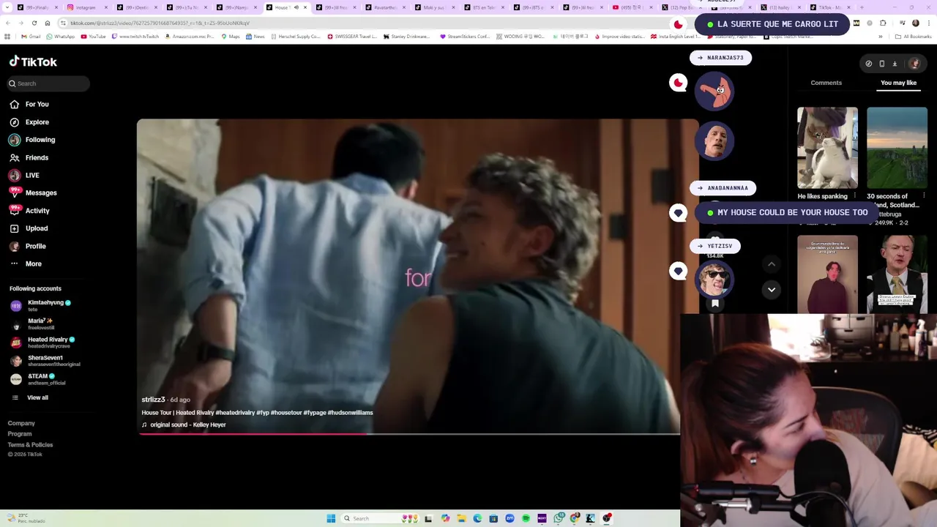Open Kimtaehyung following account
This screenshot has height=527, width=937.
point(40,305)
